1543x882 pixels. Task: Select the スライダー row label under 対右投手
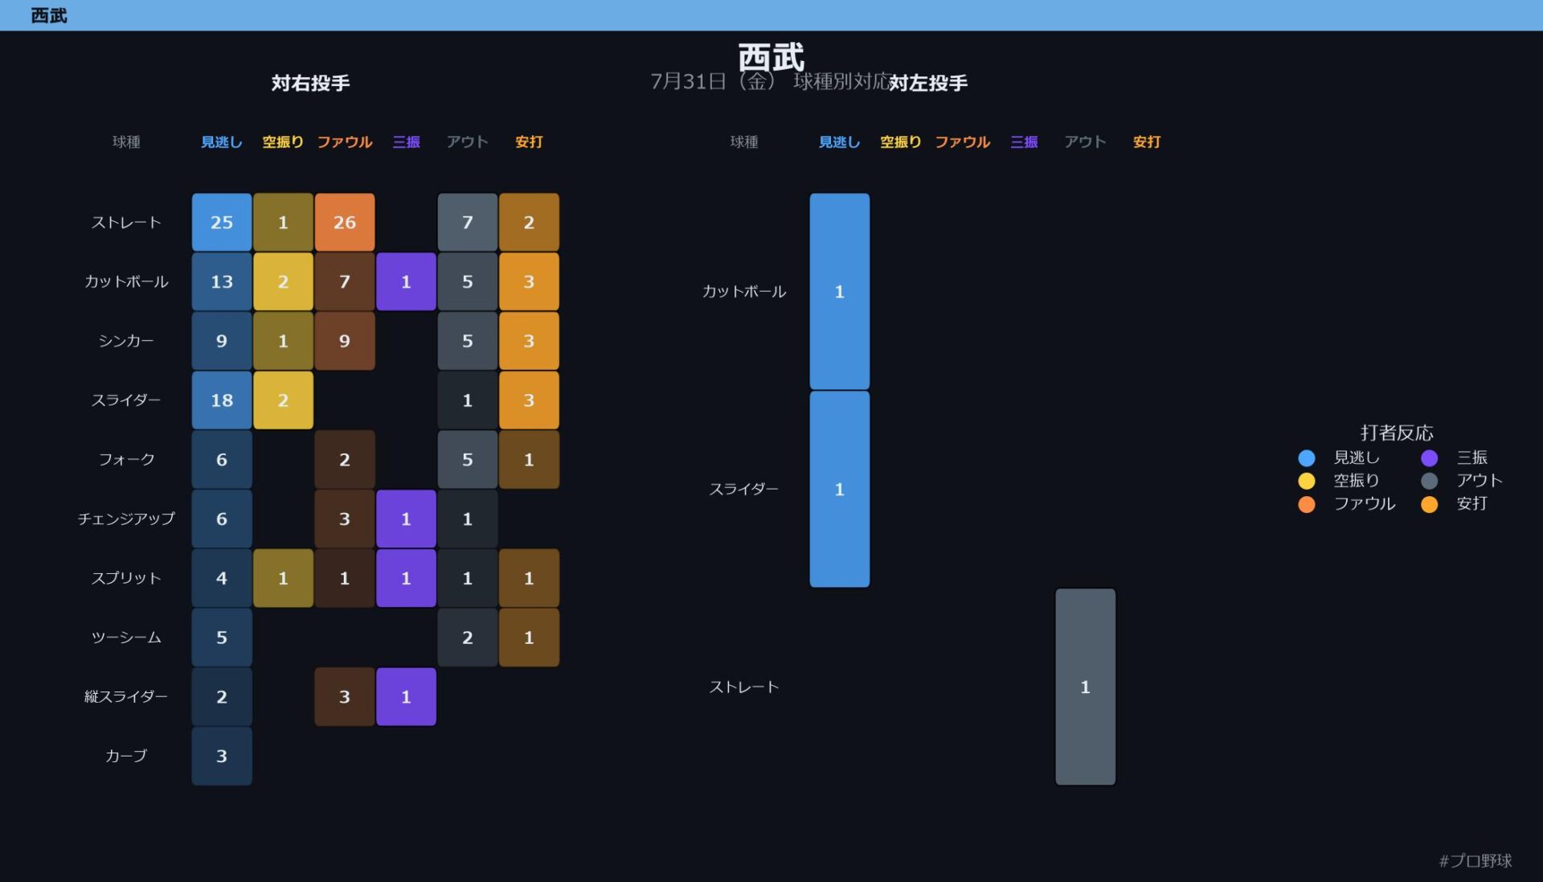tap(126, 400)
